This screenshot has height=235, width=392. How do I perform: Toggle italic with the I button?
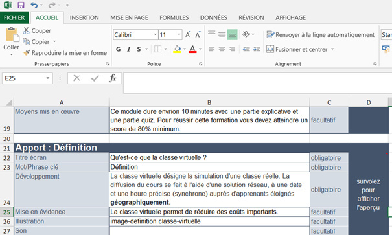click(x=129, y=49)
